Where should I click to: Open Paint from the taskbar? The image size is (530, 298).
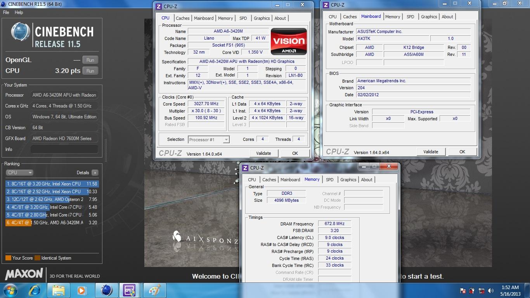(154, 290)
